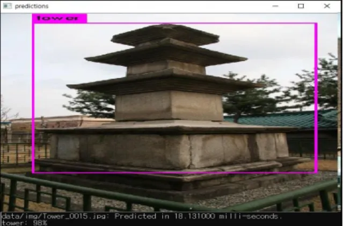Click the magenta 'tower' detection label
Viewport: 343px width, 226px height.
coord(60,18)
